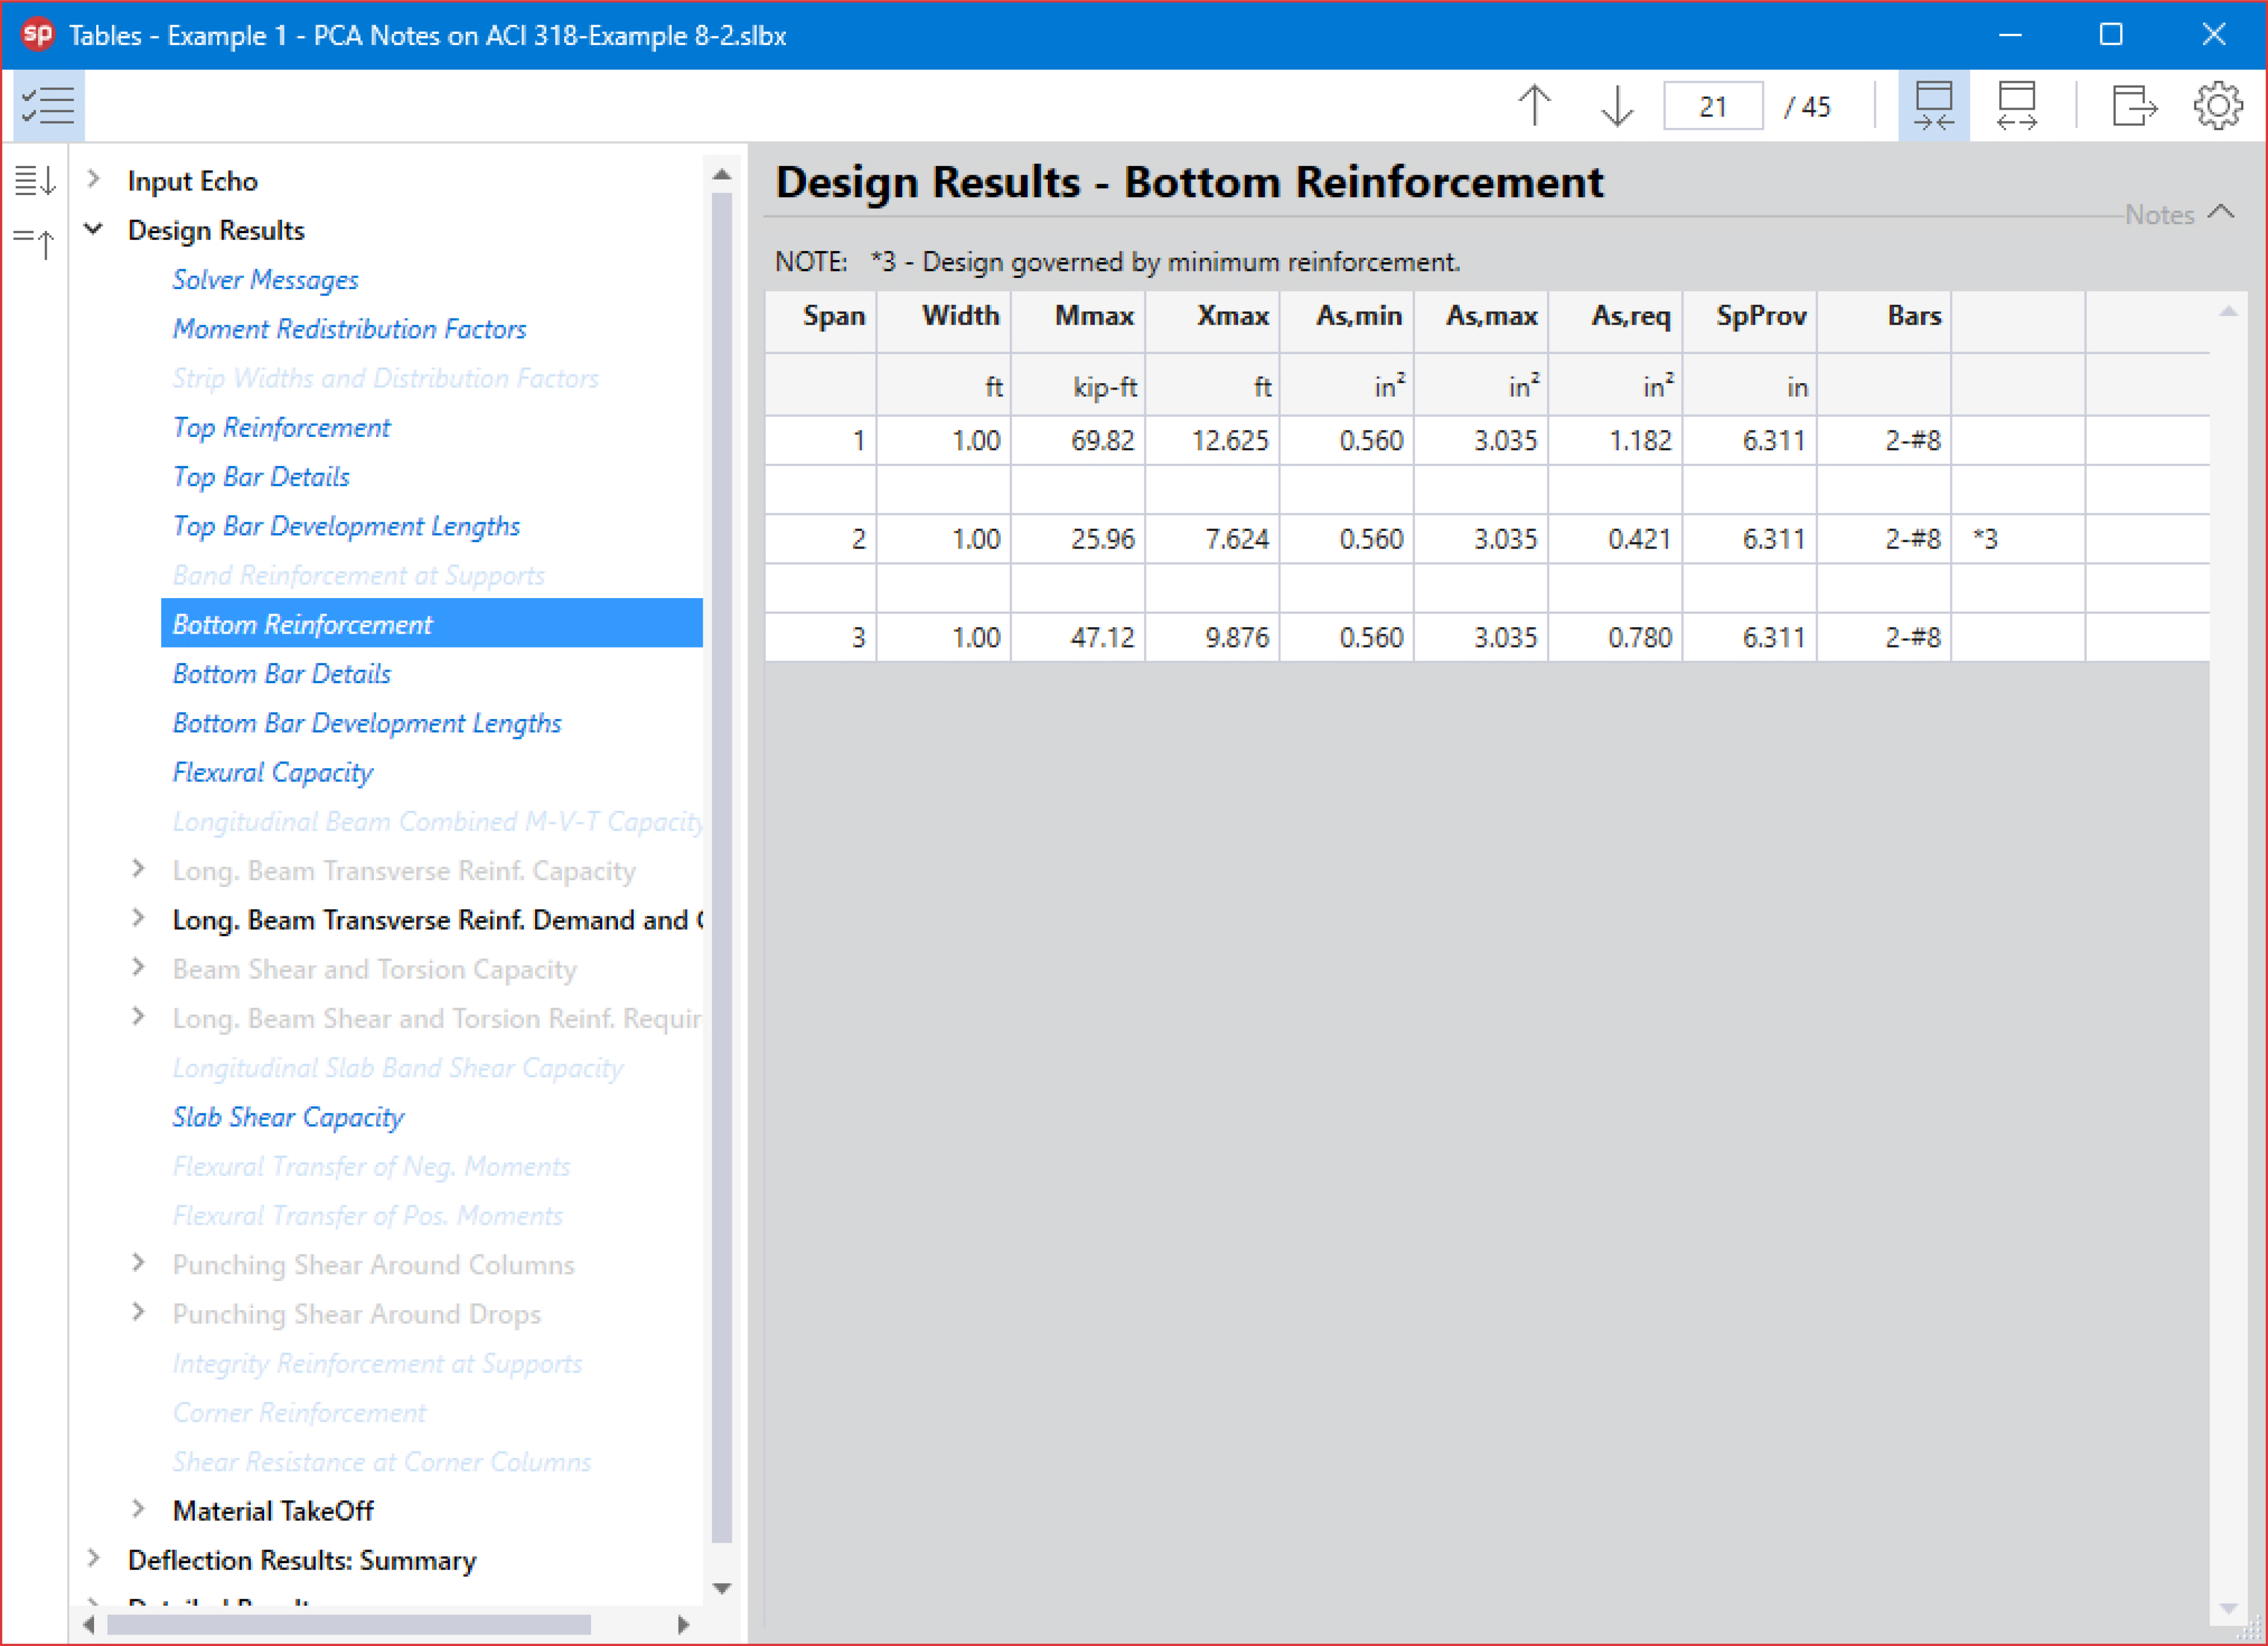The image size is (2268, 1646).
Task: Expand the Input Echo tree node
Action: click(x=94, y=180)
